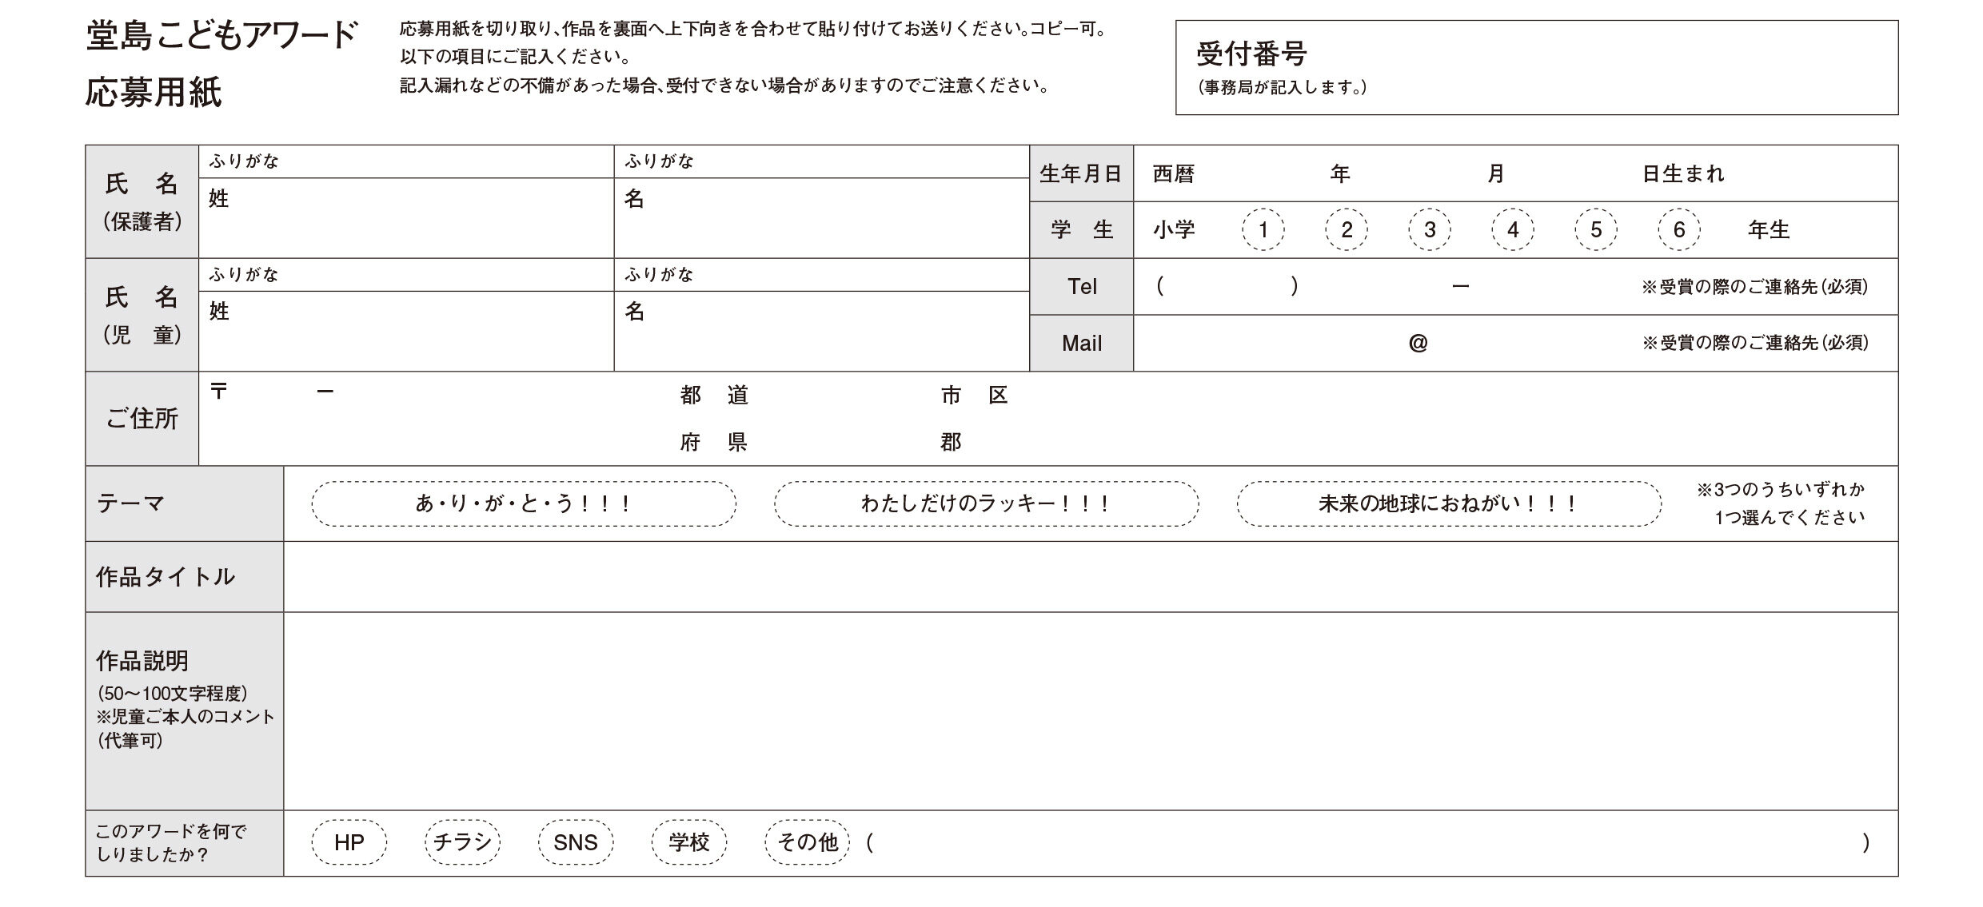
Task: Click Mail row note ※受賞の際のご連絡先（必須）
Action: click(1754, 343)
